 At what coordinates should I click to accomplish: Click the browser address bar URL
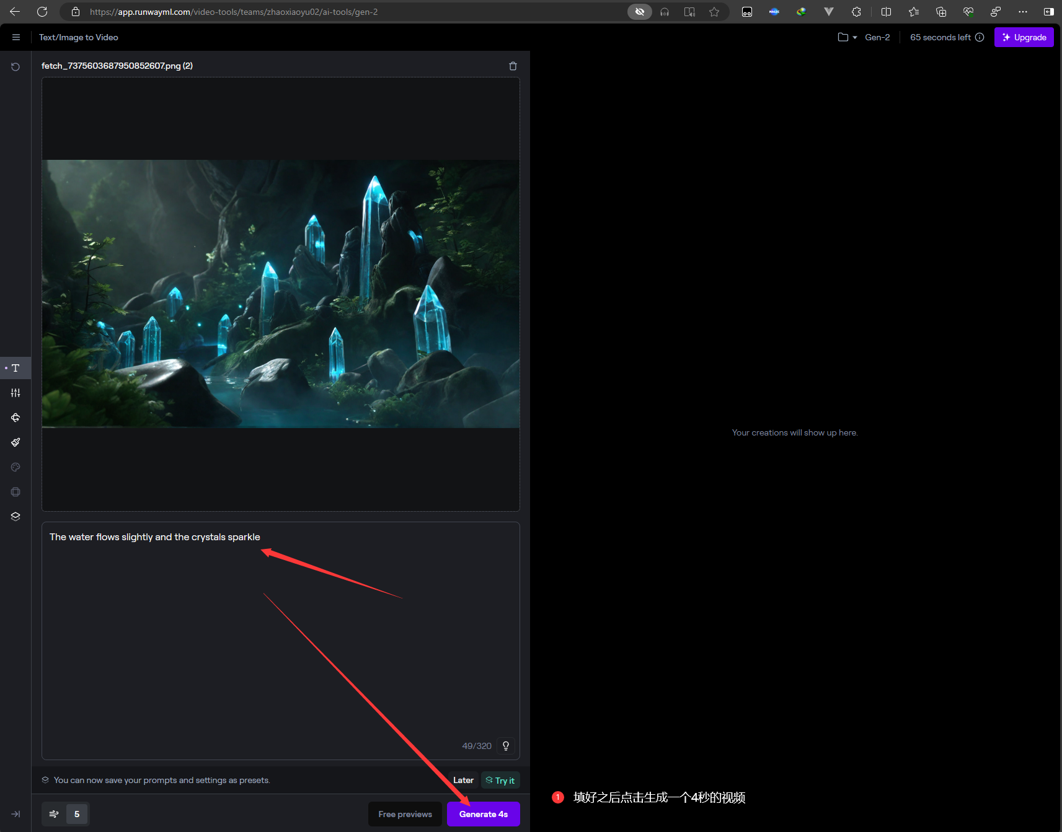point(234,12)
